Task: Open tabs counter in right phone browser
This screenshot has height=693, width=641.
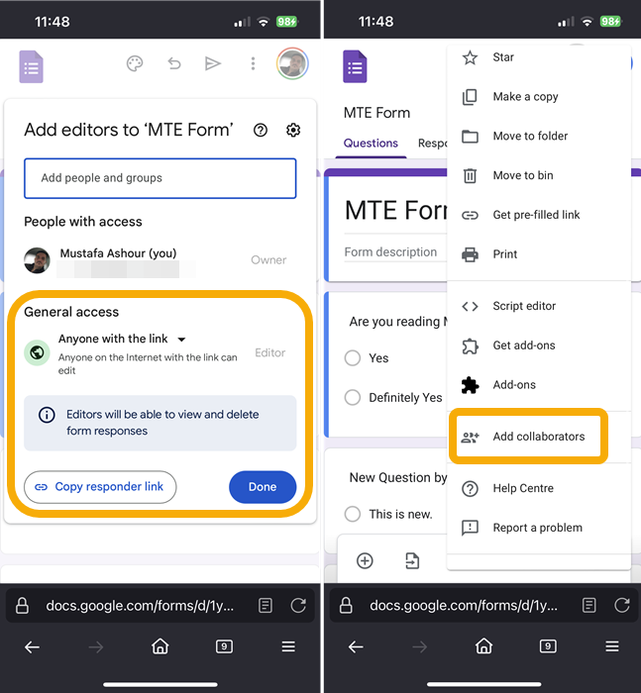Action: [548, 646]
